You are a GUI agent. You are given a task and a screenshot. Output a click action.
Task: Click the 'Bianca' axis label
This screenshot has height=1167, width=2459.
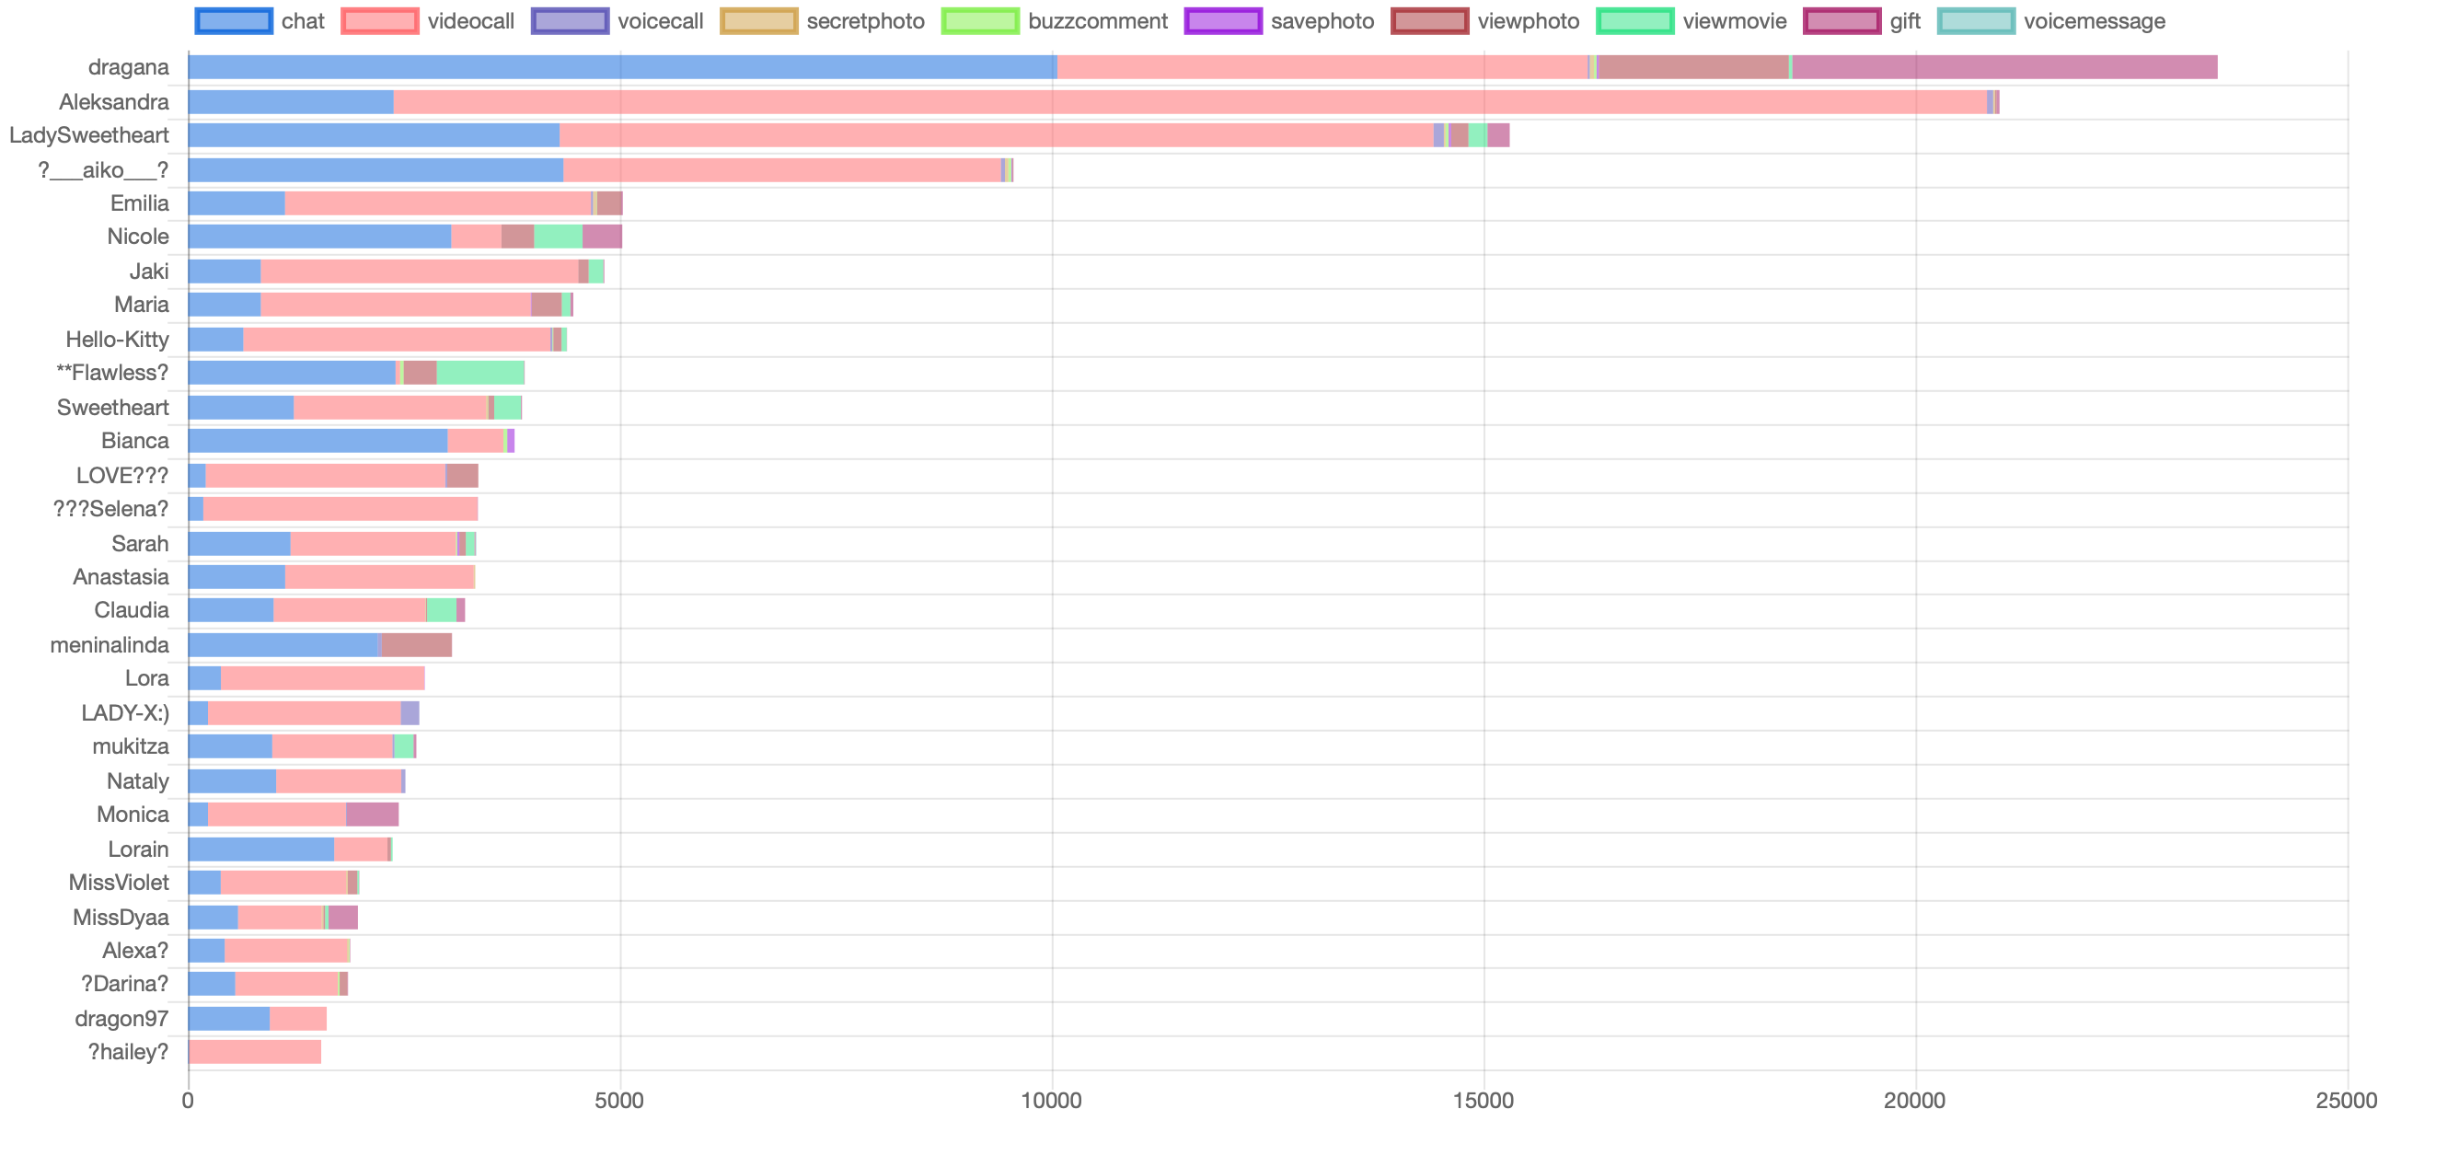pos(135,441)
